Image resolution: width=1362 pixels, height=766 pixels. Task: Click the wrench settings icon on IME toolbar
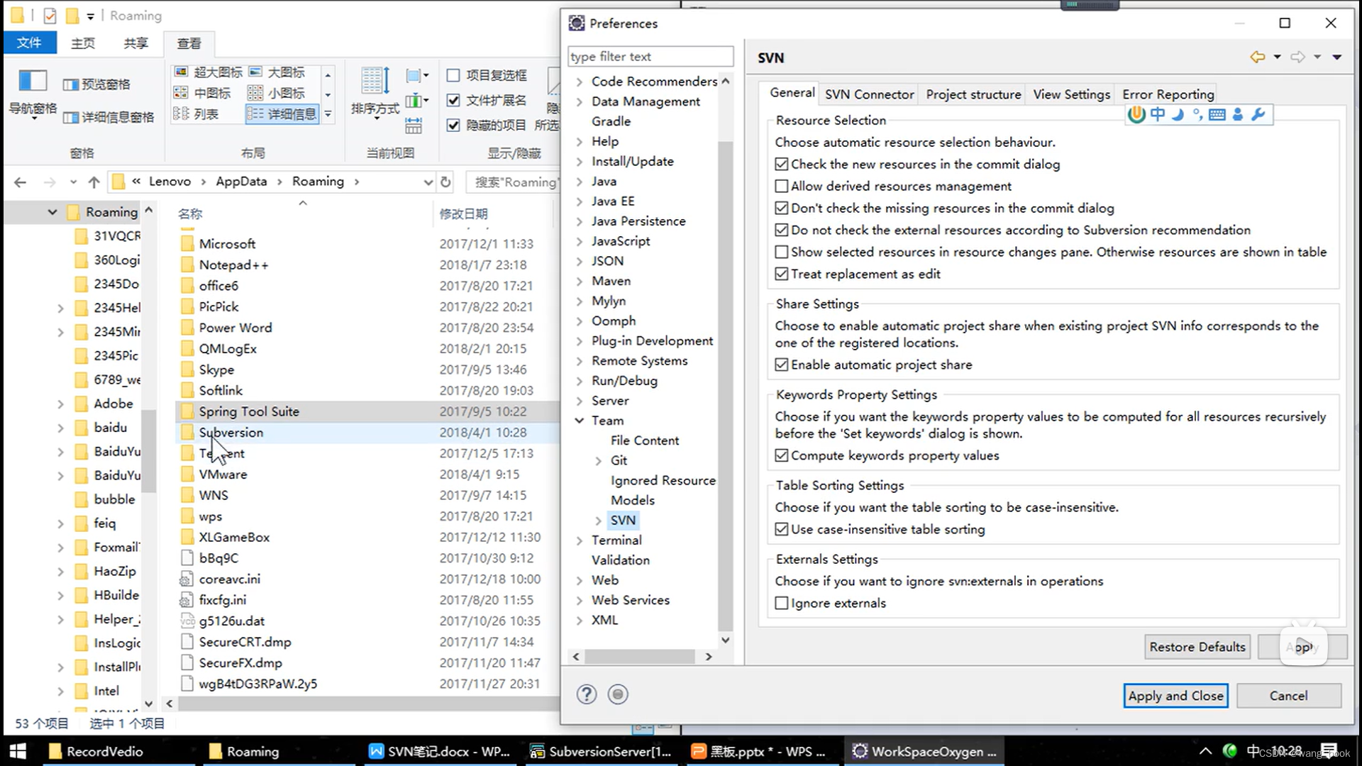coord(1258,114)
